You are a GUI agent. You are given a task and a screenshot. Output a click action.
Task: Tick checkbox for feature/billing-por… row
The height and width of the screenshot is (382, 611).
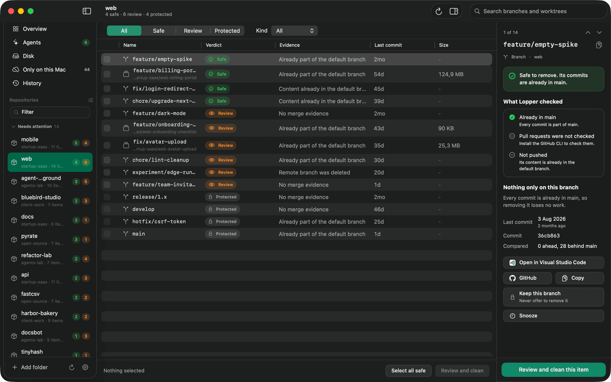pyautogui.click(x=107, y=74)
